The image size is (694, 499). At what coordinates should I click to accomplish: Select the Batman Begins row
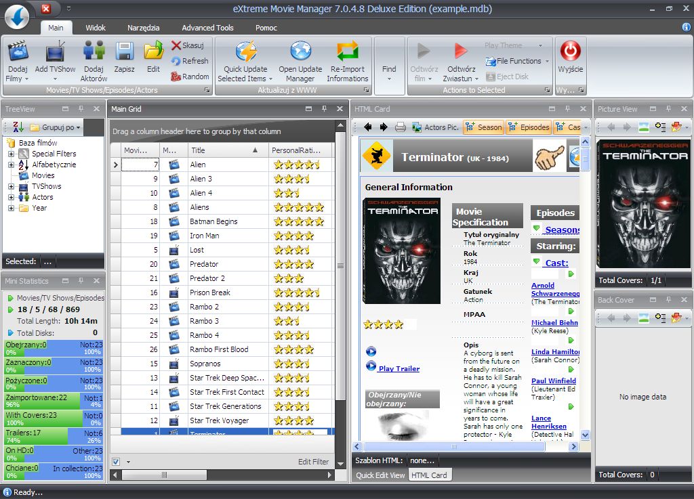(x=223, y=221)
